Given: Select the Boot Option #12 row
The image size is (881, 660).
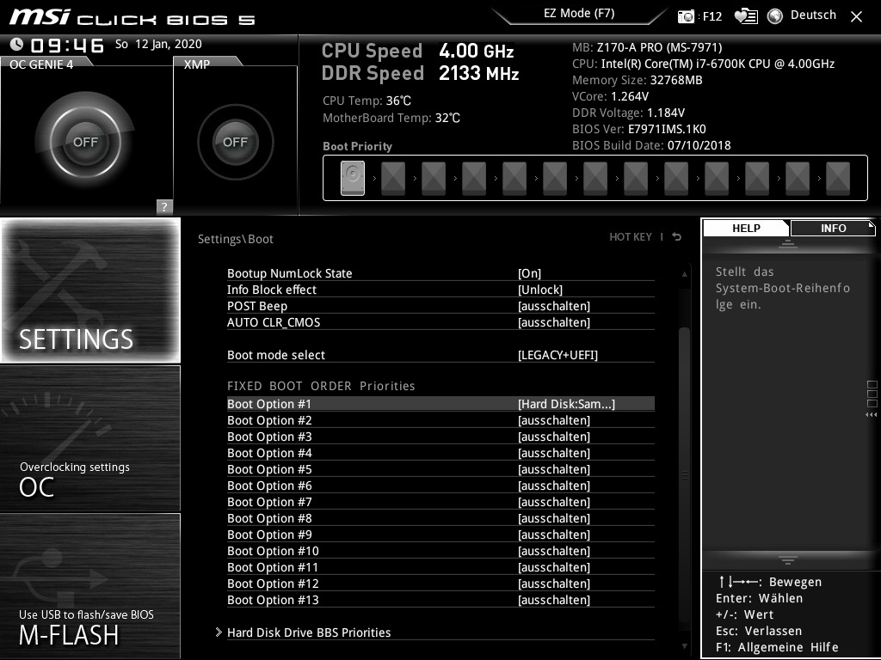Looking at the screenshot, I should coord(440,584).
